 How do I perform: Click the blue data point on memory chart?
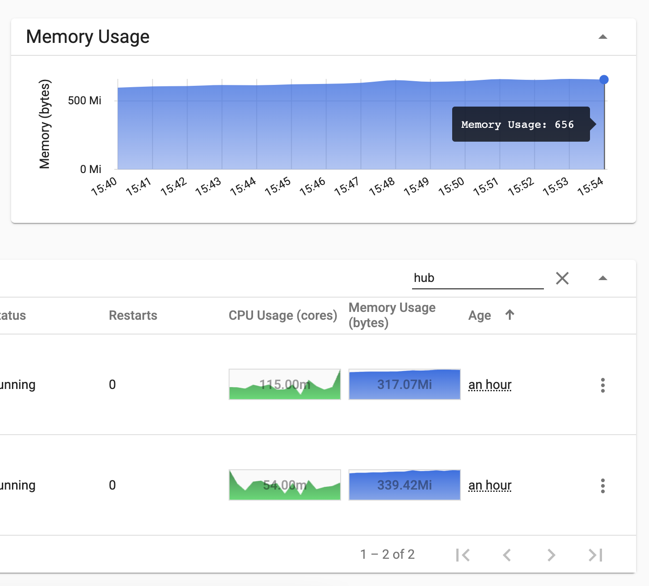(604, 80)
